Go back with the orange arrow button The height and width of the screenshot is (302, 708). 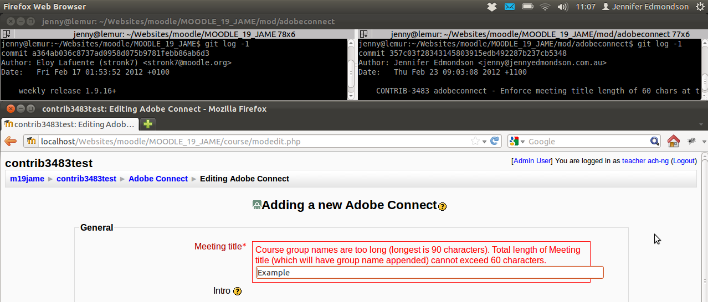click(10, 141)
